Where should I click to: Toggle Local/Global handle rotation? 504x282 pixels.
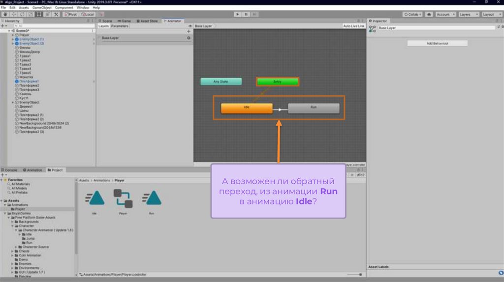87,14
